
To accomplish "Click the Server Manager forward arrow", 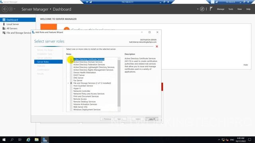I will coord(11,9).
